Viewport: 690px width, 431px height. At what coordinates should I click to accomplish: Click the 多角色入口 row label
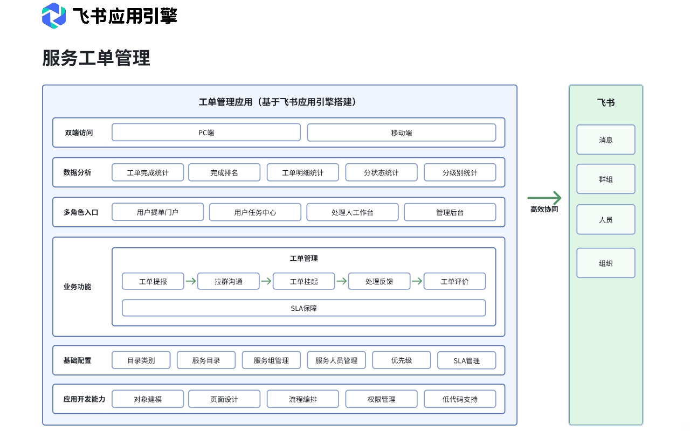[81, 212]
